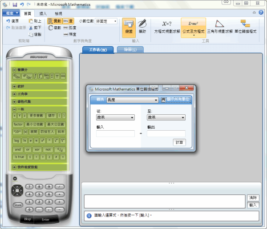Click the Undo (復原) ribbon button

pos(12,21)
